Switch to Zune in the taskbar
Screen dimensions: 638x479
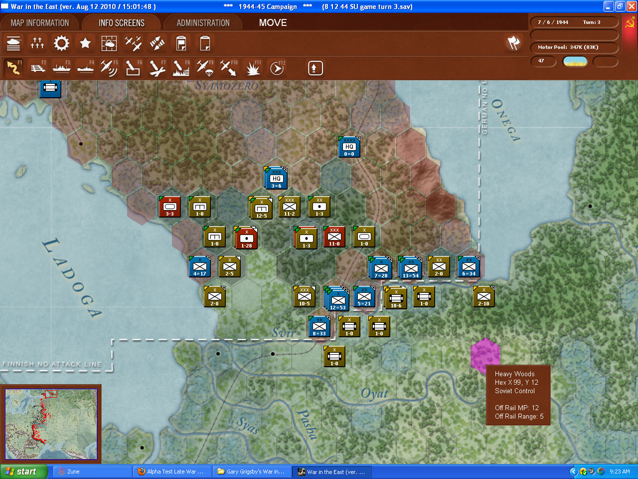point(92,472)
